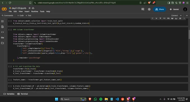190x102 pixels.
Task: Bookmark this page in browser
Action: [x=30, y=3]
